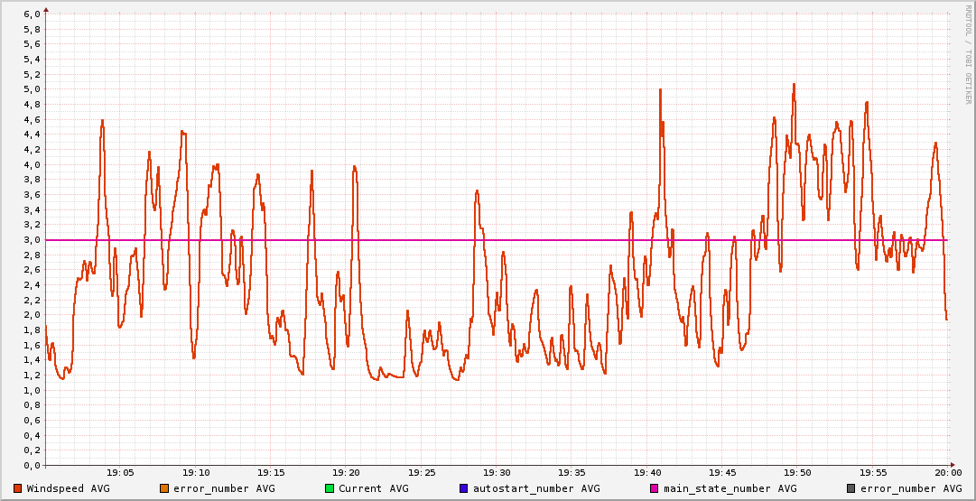This screenshot has width=976, height=501.
Task: Click the green Current AVG legend swatch
Action: tap(329, 488)
